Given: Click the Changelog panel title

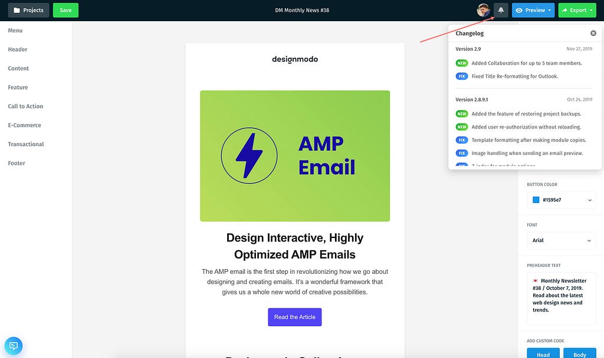Looking at the screenshot, I should tap(470, 34).
